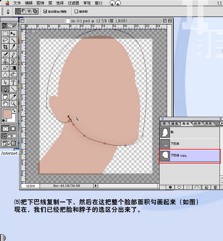Screen dimensions: 223x241
Task: Select the Eraser tool
Action: (5, 68)
